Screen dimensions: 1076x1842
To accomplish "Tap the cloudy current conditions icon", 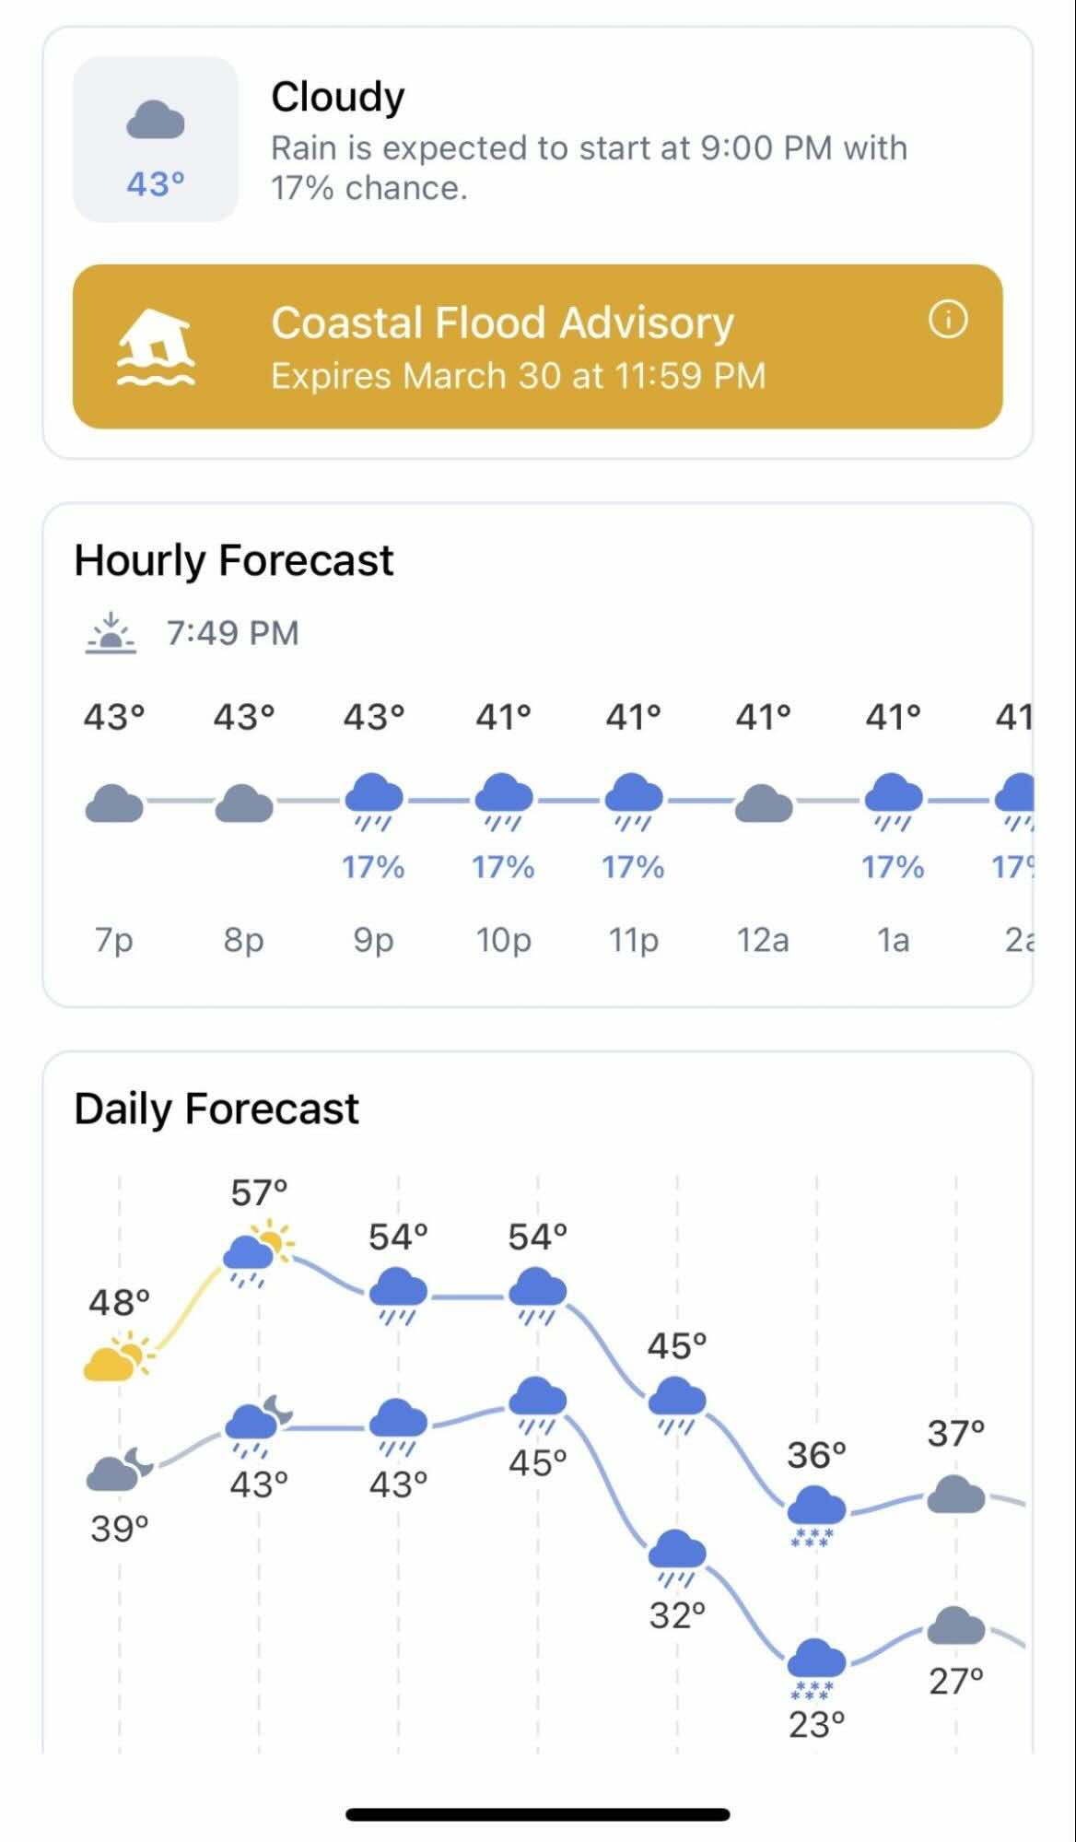I will pyautogui.click(x=155, y=121).
